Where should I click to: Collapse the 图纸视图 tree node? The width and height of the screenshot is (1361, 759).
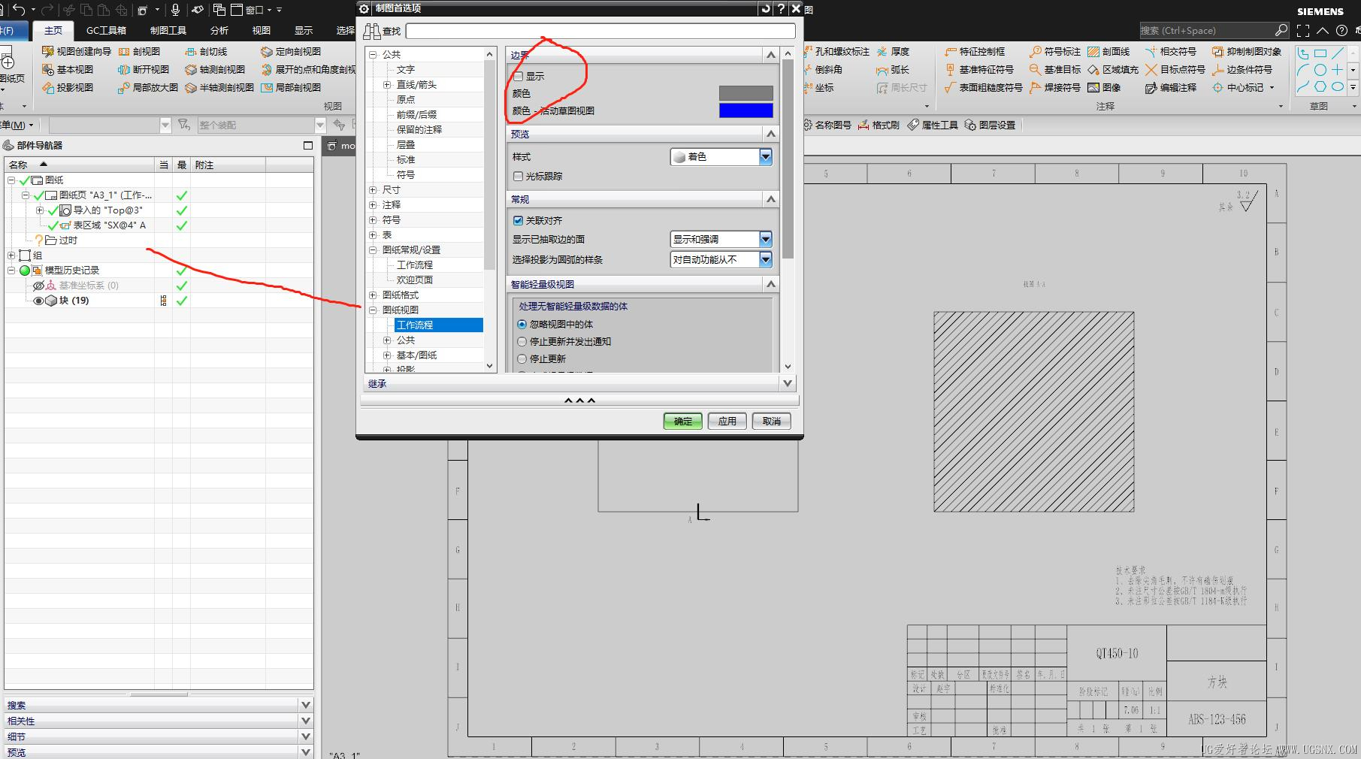373,310
